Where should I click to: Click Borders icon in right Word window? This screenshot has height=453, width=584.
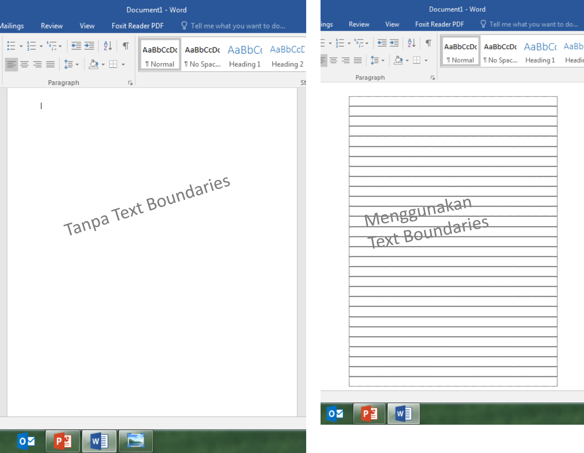417,60
